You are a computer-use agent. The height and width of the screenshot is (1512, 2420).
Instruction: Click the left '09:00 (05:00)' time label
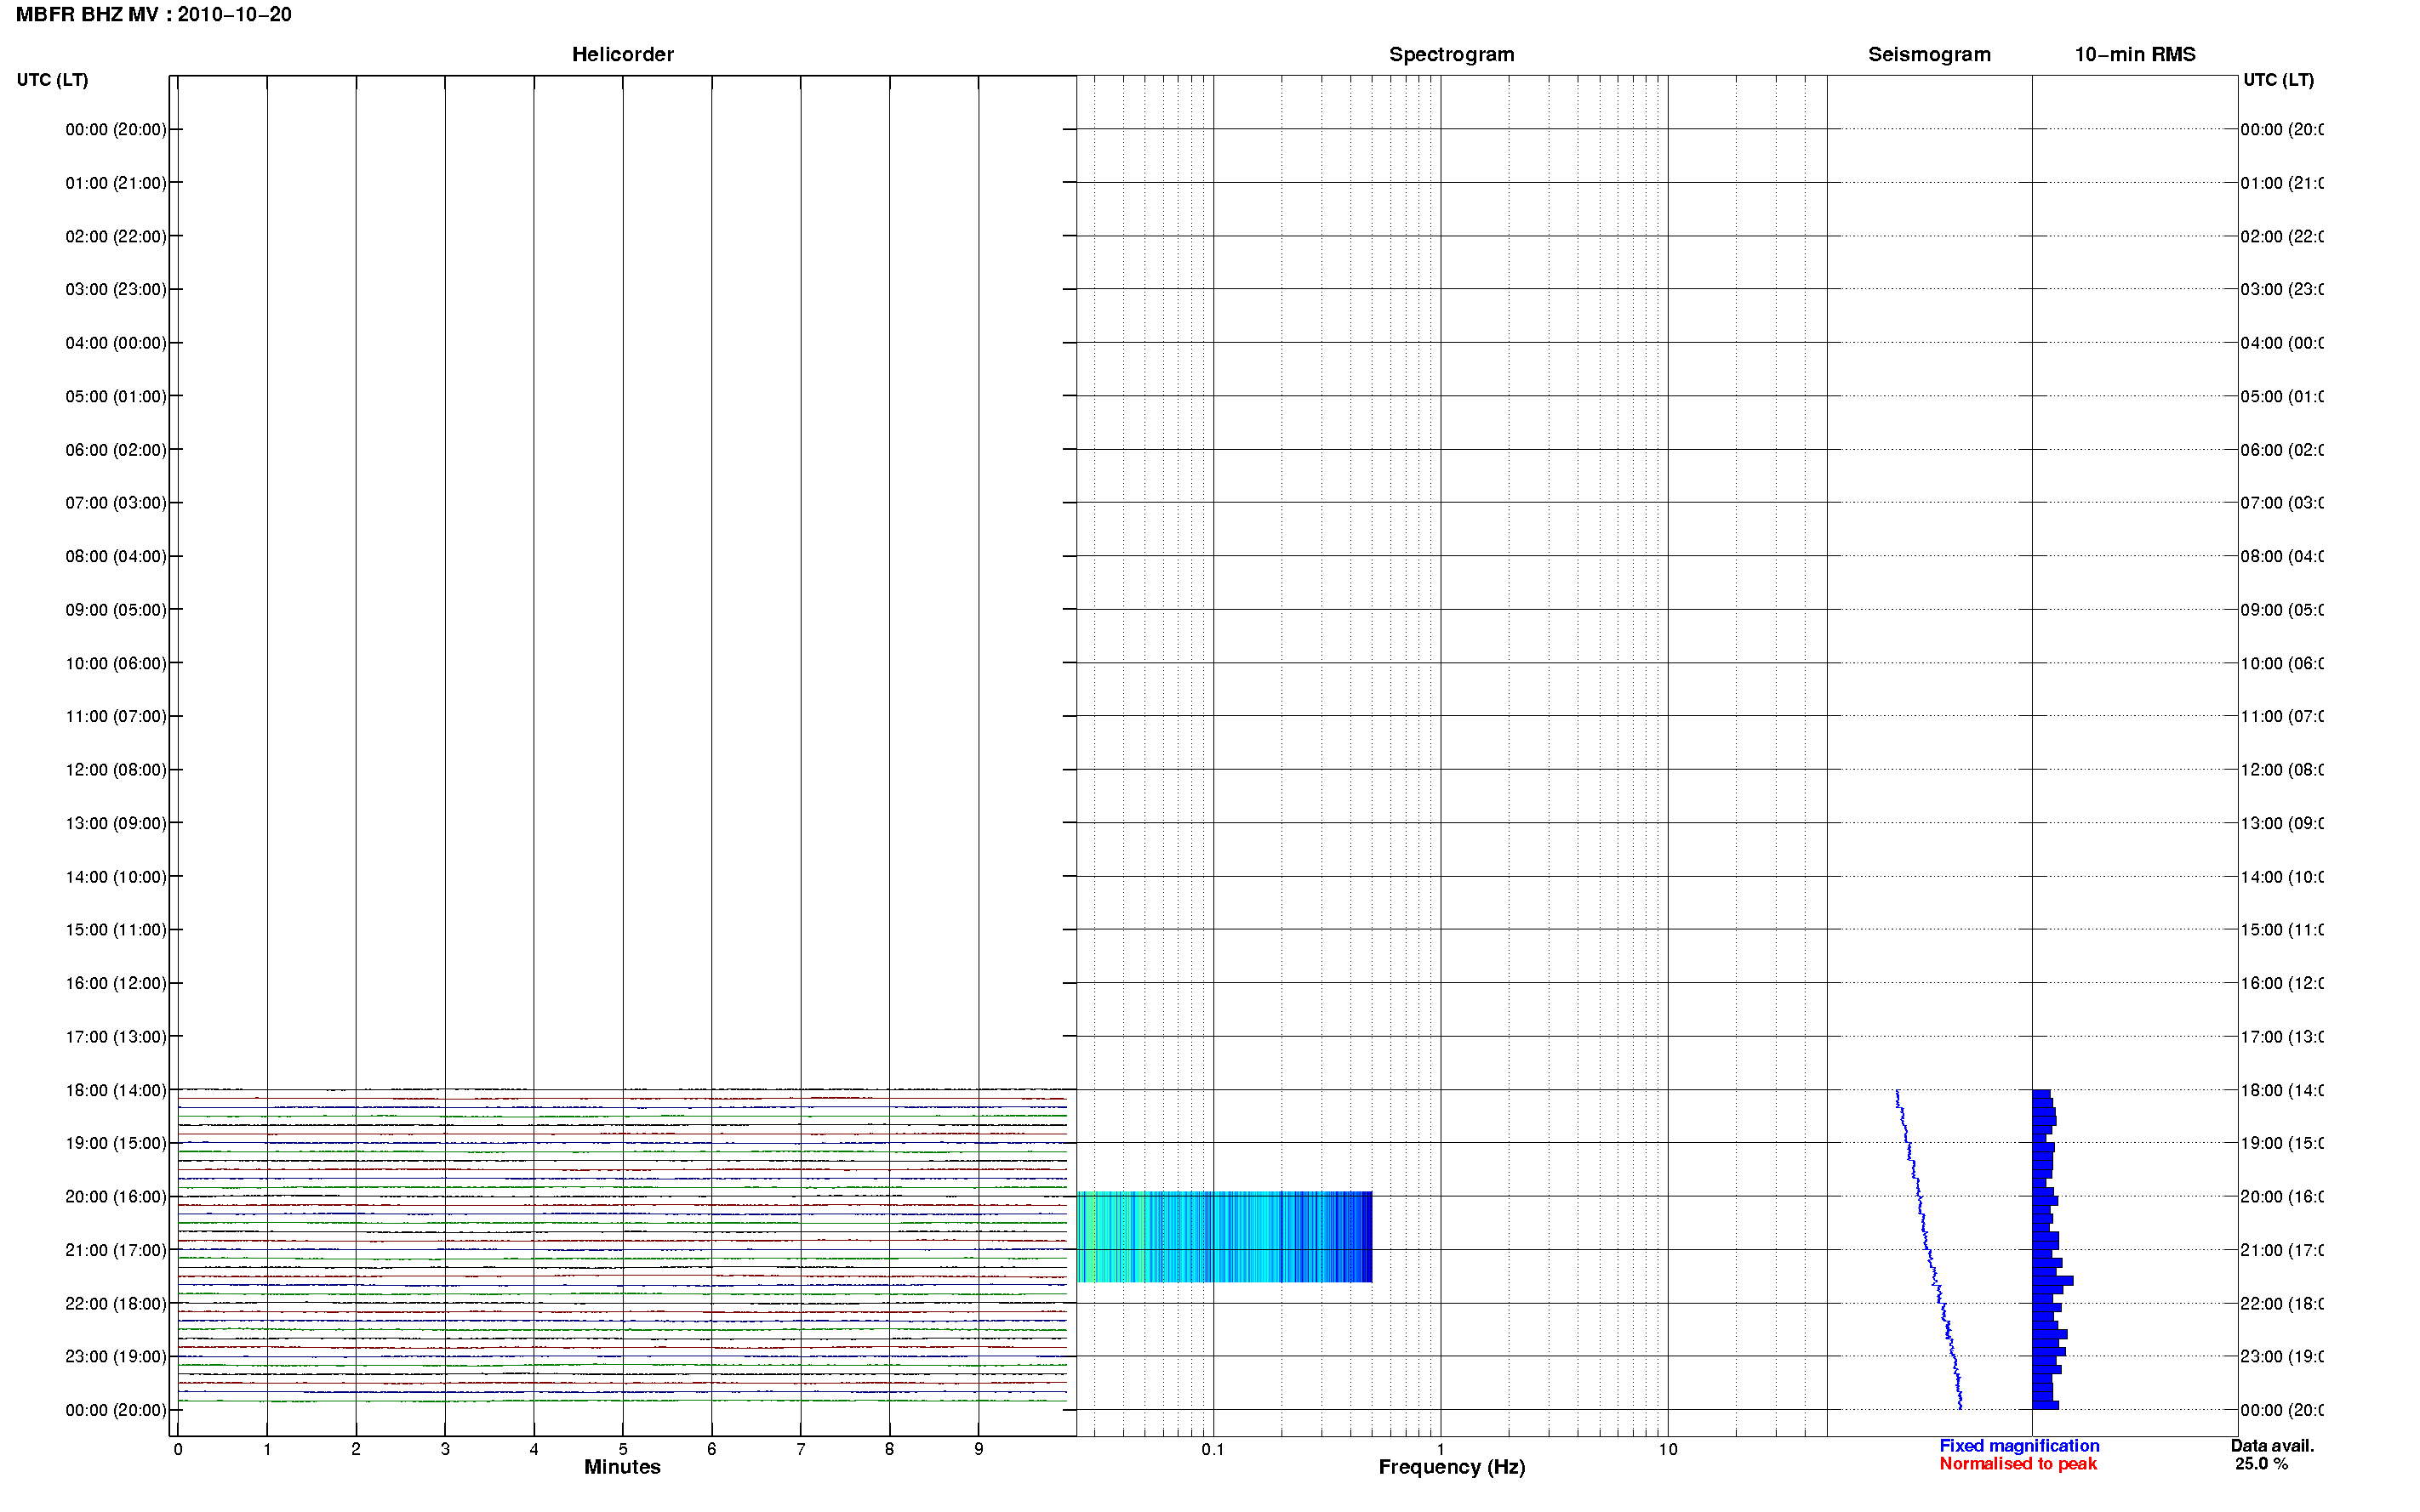click(116, 610)
